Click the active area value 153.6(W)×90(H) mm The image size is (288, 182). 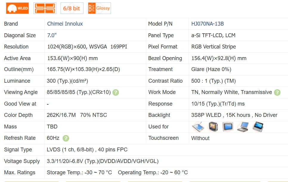(x=72, y=58)
